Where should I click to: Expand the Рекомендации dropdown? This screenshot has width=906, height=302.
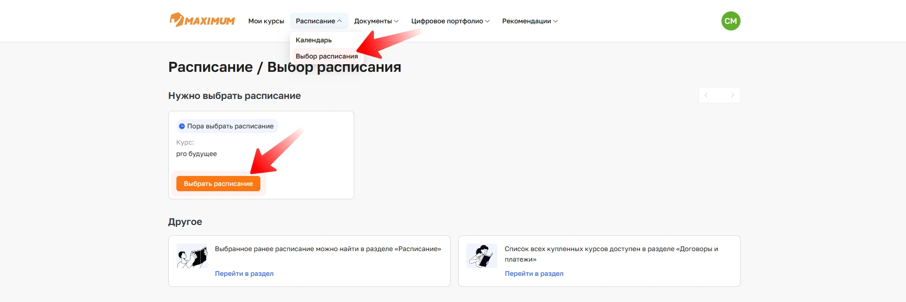530,21
